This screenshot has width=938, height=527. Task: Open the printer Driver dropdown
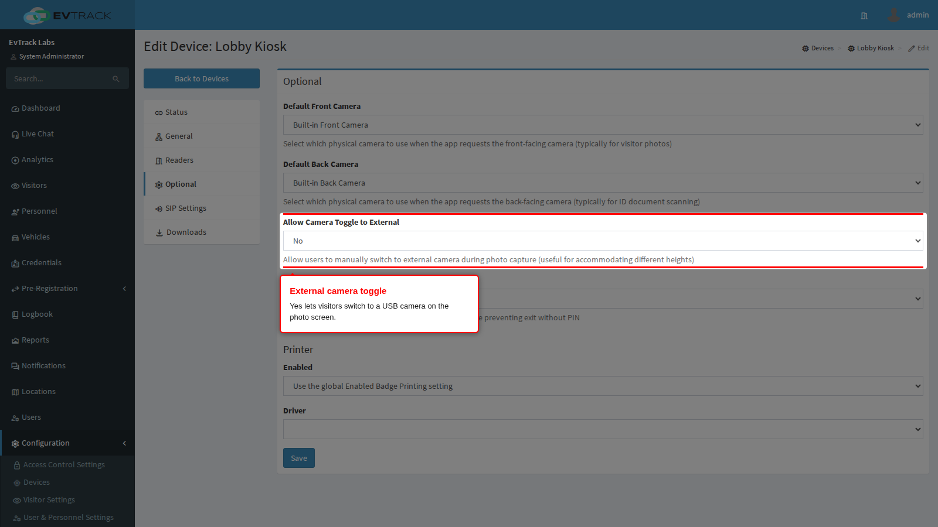[x=603, y=429]
